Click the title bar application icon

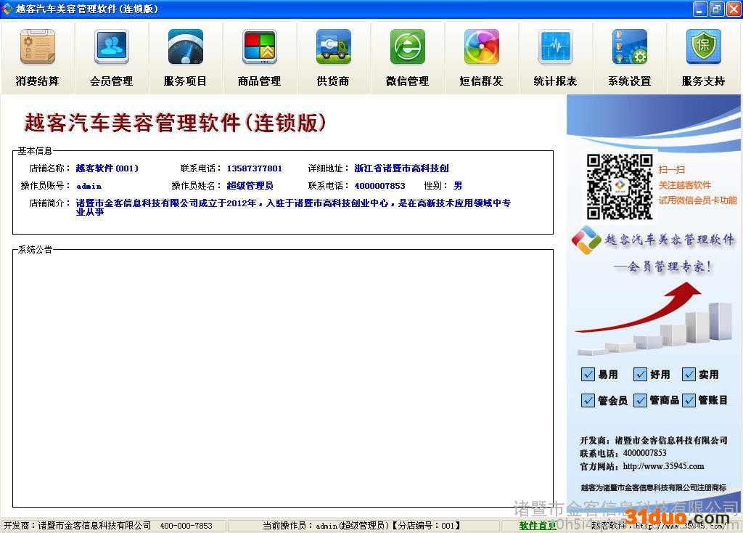7,9
